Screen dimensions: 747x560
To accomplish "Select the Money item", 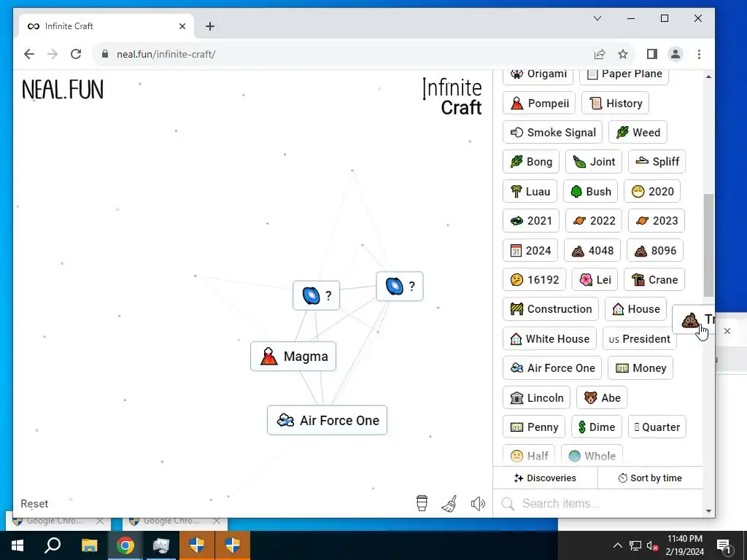I will (x=640, y=368).
